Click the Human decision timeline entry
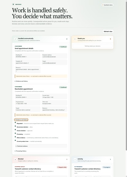This screenshot has width=127, height=177. point(25,131)
